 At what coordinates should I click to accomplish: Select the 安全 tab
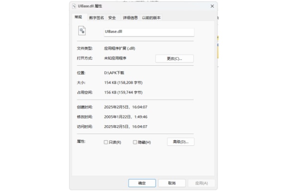coord(112,18)
